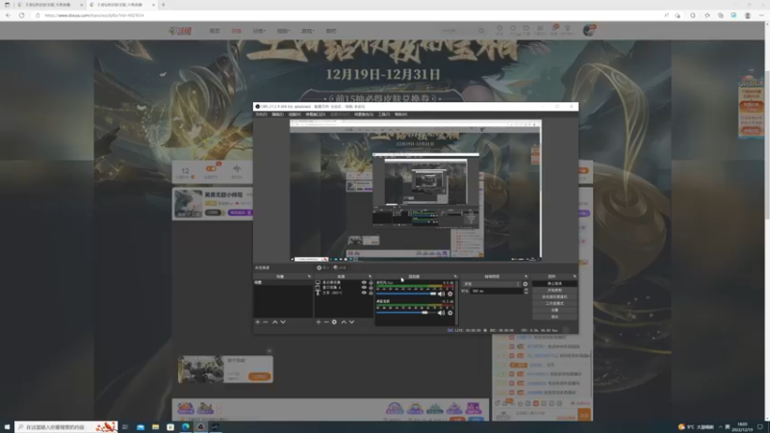This screenshot has height=433, width=770.
Task: Pop out the Scene Transitions dock header icon
Action: (526, 276)
